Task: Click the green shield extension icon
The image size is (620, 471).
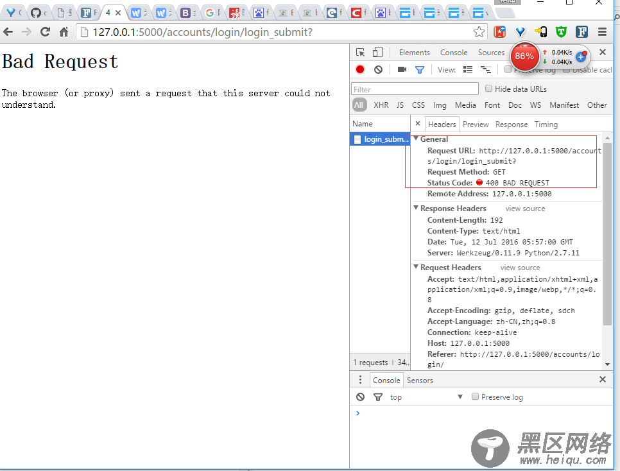Action: click(x=561, y=31)
